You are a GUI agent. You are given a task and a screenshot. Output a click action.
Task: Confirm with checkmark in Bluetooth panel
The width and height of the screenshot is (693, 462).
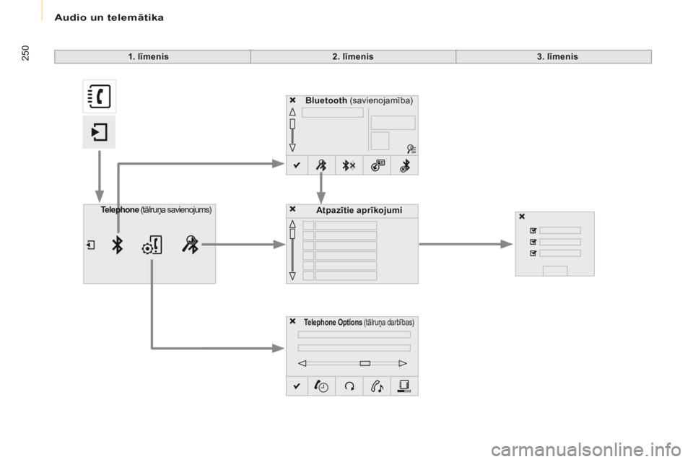pyautogui.click(x=296, y=165)
